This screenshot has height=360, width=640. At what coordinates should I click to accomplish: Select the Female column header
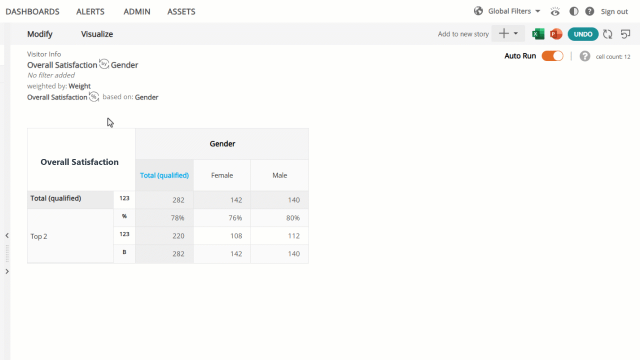point(222,175)
